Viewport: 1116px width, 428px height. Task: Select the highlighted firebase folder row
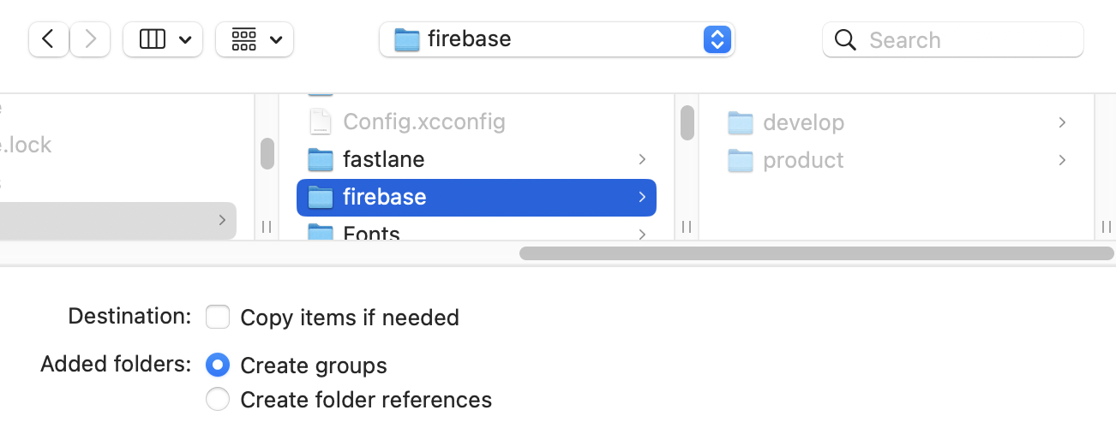[476, 197]
